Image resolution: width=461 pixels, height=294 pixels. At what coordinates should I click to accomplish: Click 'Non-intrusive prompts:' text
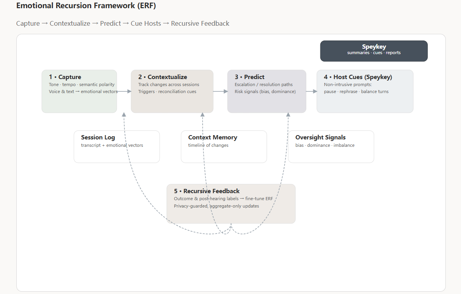[348, 85]
